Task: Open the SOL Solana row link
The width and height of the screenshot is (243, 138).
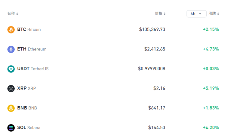Action: coord(29,127)
